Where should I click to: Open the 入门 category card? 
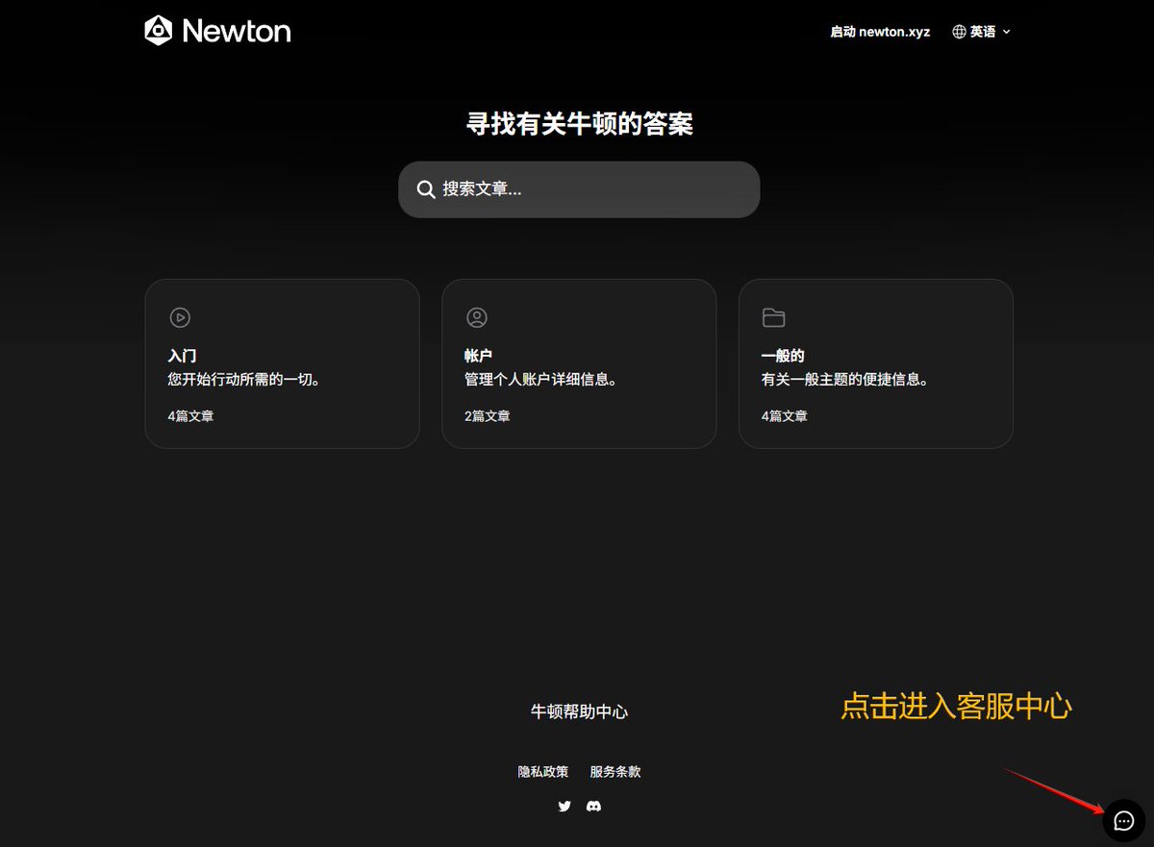(282, 363)
